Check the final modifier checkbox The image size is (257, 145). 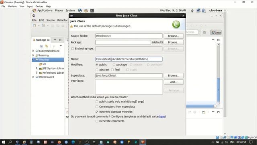(112, 70)
